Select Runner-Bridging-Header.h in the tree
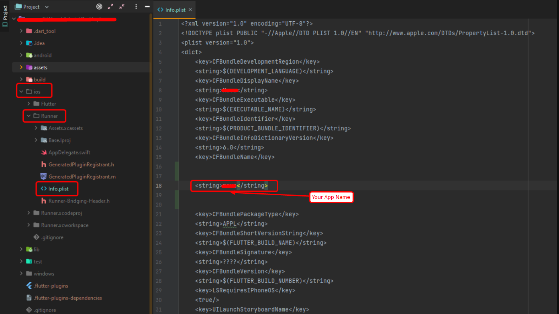 pyautogui.click(x=79, y=201)
